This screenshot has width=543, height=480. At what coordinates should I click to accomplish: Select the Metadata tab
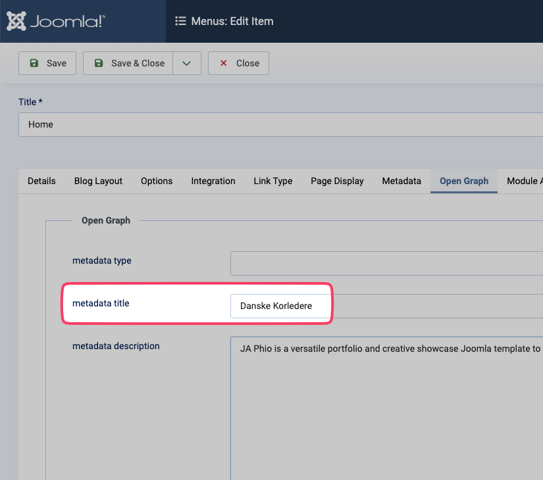click(401, 181)
